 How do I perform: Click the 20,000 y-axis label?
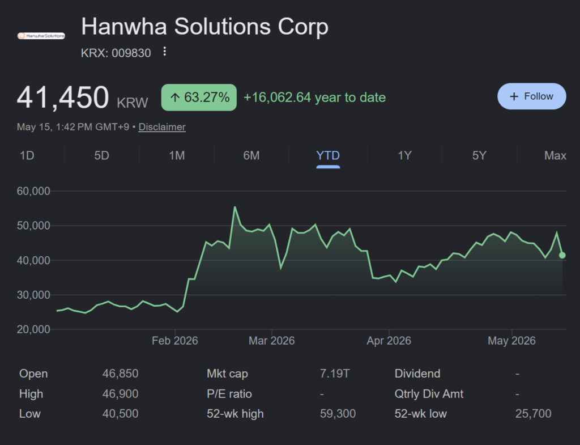(x=33, y=329)
